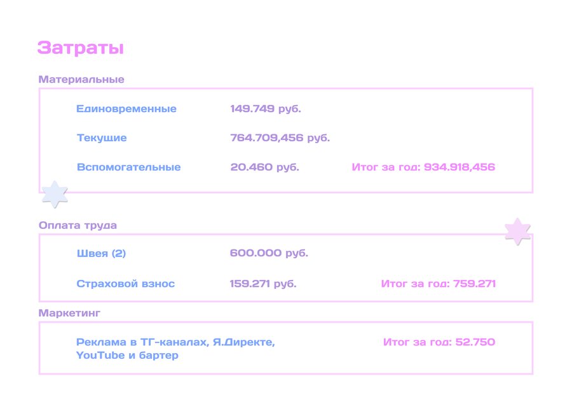Click the "Итог за год: 934.918,456" total
The height and width of the screenshot is (404, 572).
(x=423, y=167)
